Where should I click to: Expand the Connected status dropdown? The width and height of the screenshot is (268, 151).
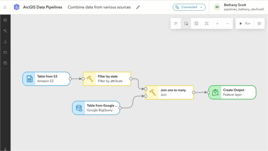click(189, 7)
